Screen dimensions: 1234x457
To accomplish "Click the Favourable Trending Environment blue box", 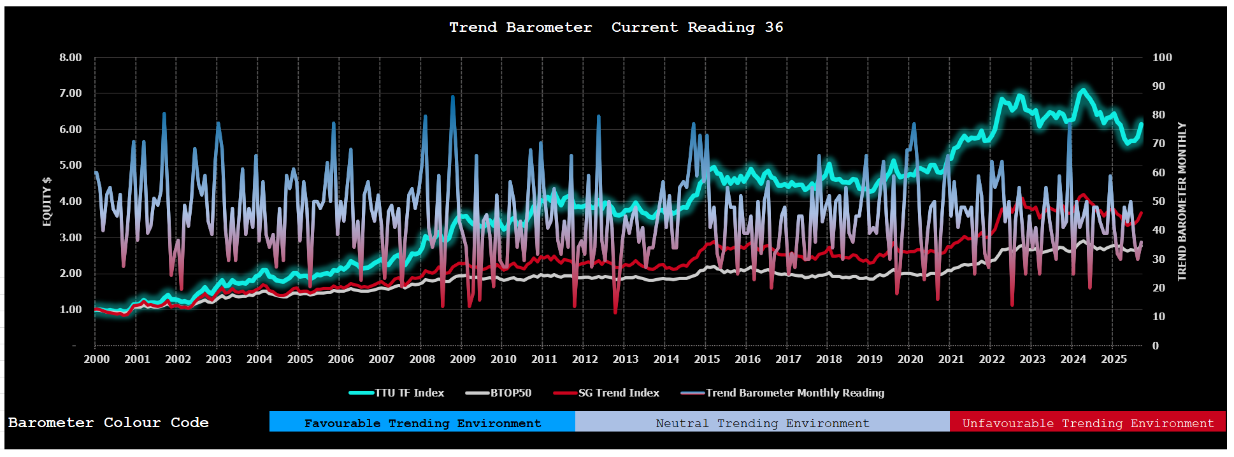I will click(422, 423).
